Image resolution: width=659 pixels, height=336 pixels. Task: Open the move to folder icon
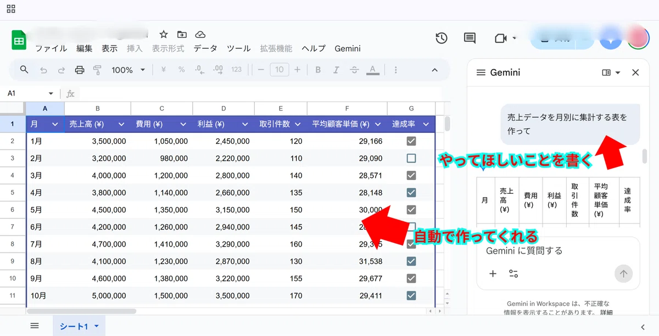click(x=182, y=34)
